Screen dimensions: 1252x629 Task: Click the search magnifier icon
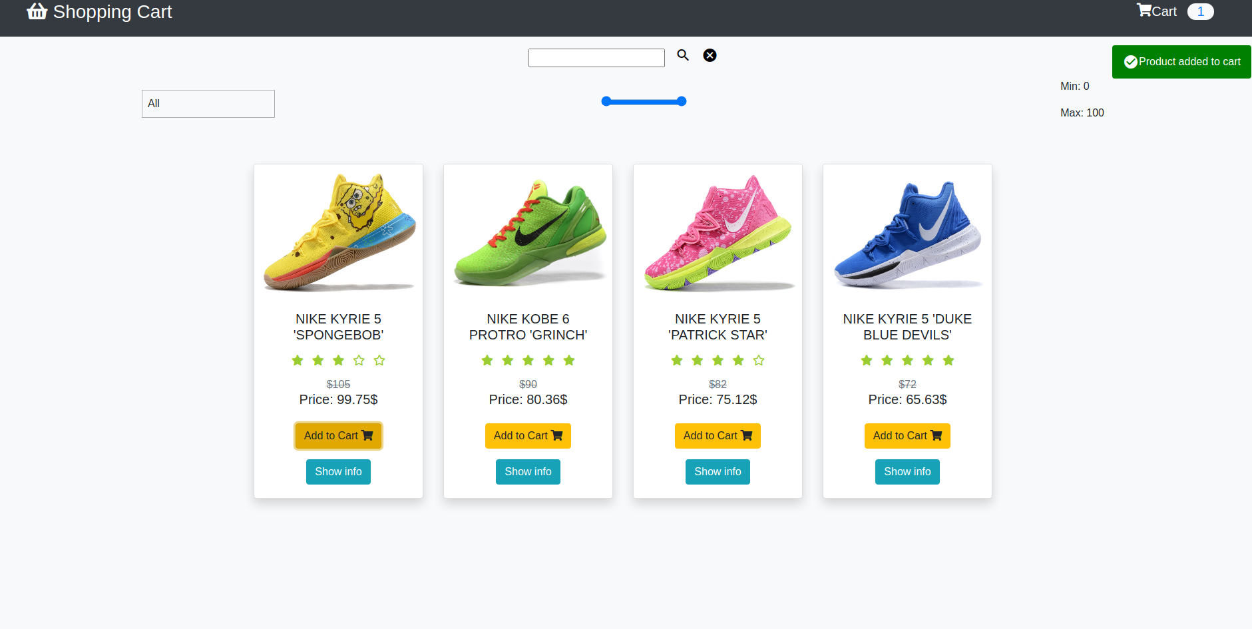coord(682,55)
